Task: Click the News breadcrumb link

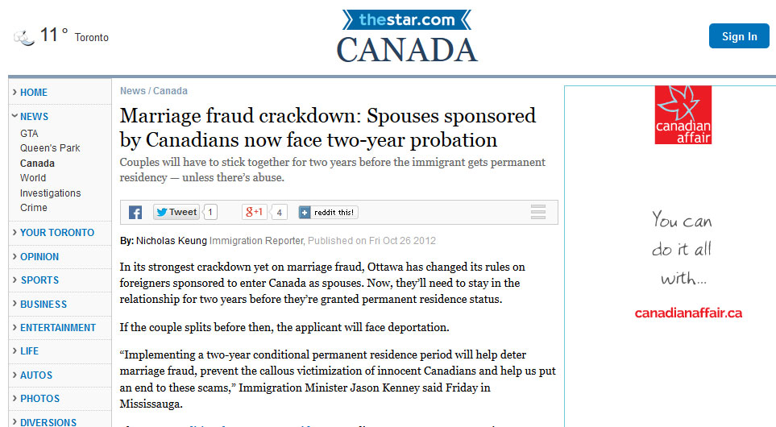Action: [133, 91]
